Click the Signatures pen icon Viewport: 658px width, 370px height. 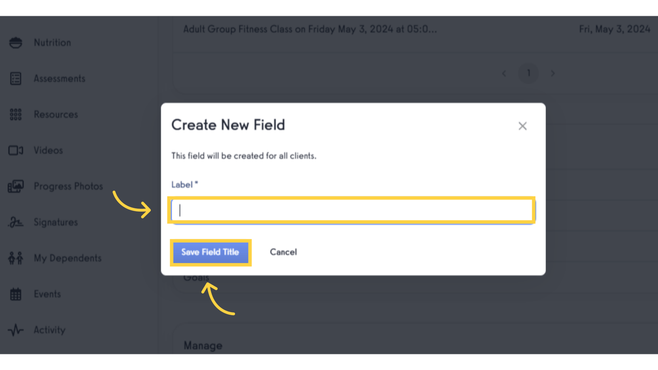(x=15, y=222)
